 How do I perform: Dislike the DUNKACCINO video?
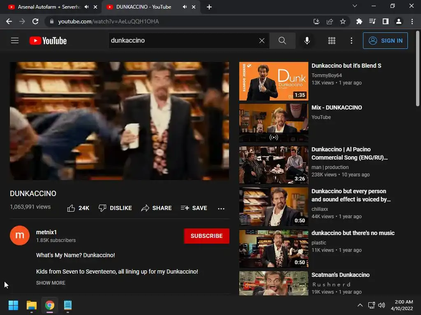(115, 208)
